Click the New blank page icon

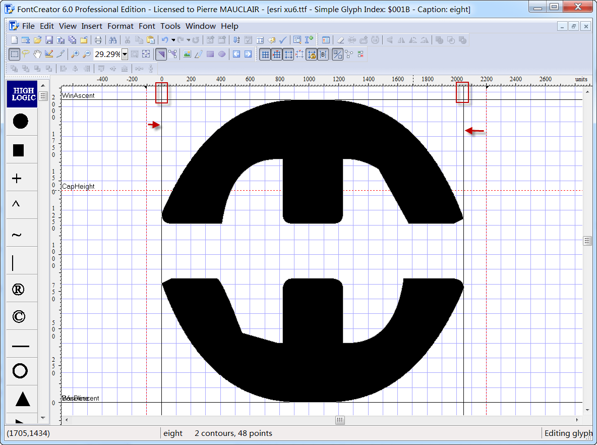[x=14, y=40]
